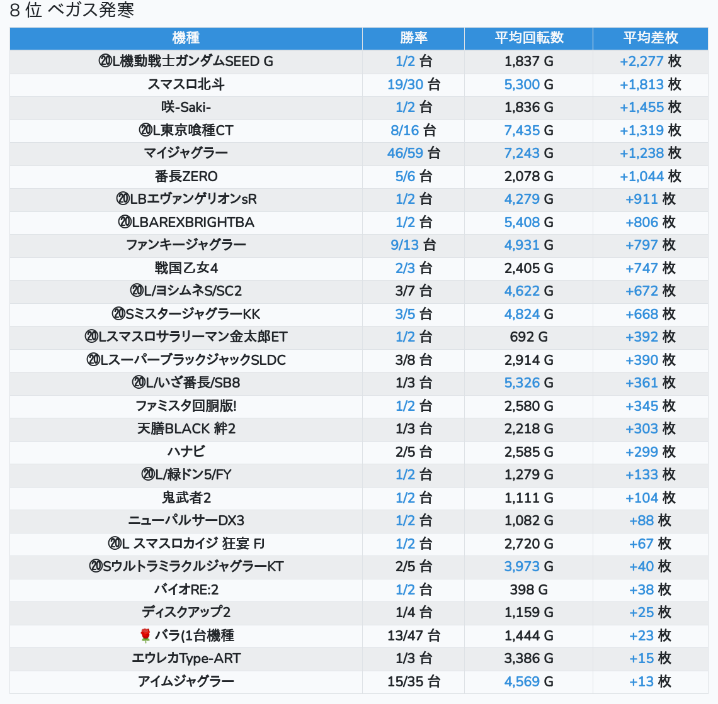
Task: Sort by the 平均差枚 column header
Action: pos(650,38)
